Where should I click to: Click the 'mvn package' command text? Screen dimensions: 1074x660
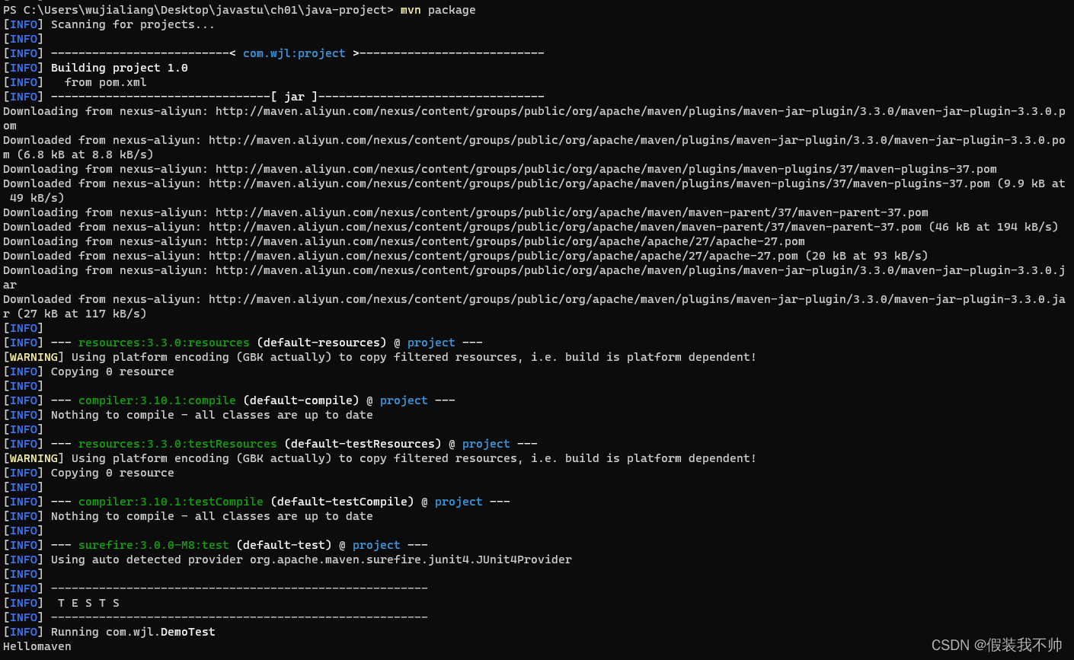click(438, 10)
